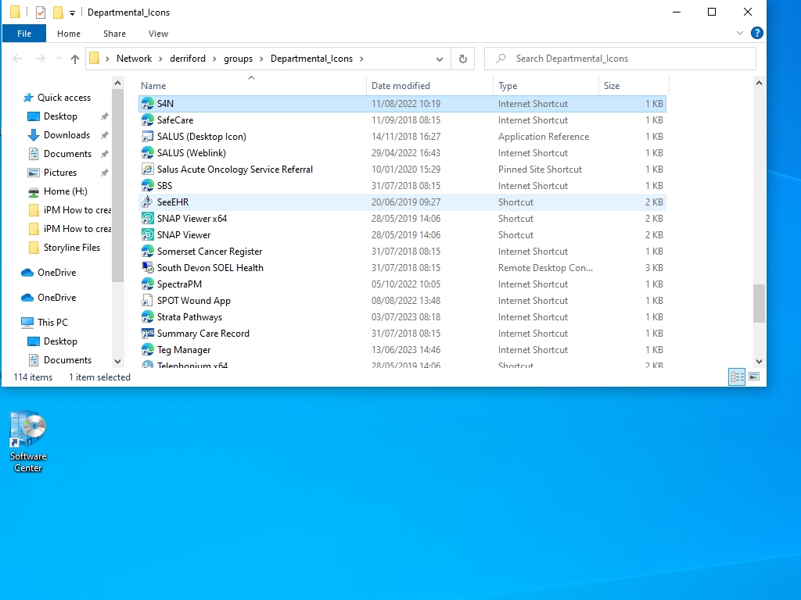801x600 pixels.
Task: Open the Share ribbon tab
Action: [x=114, y=34]
